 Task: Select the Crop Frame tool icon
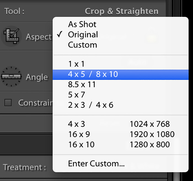tap(12, 36)
